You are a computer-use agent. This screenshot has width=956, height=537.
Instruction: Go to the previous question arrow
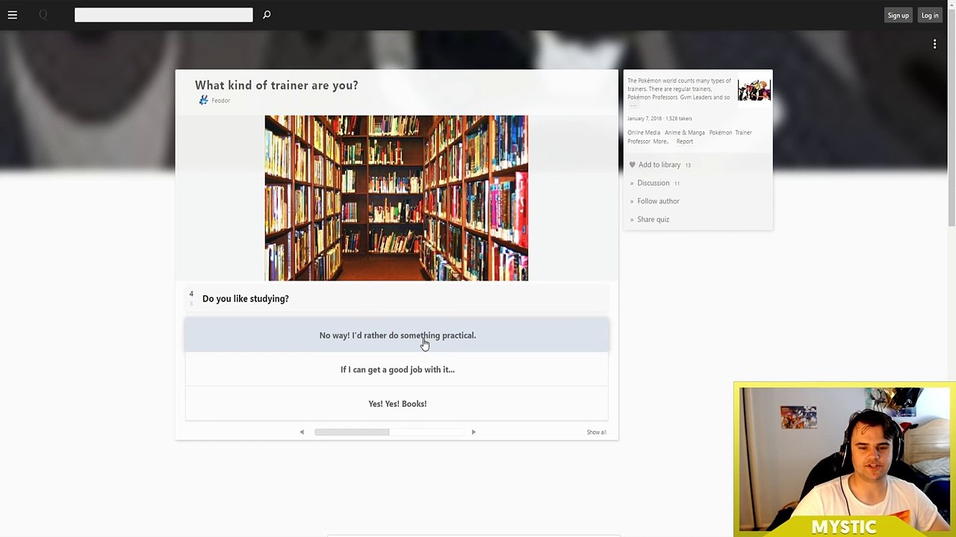(302, 432)
